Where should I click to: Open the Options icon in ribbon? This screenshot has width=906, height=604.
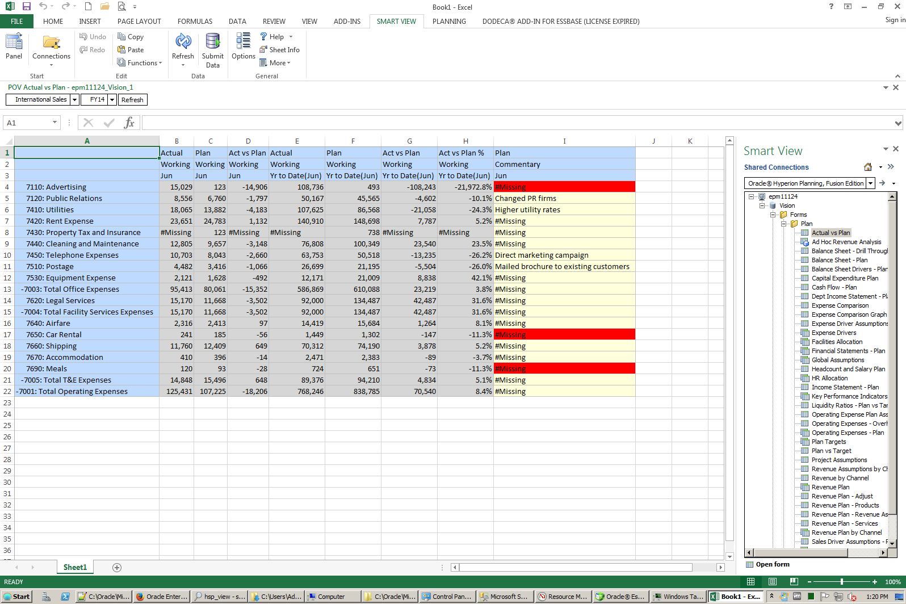tap(244, 45)
